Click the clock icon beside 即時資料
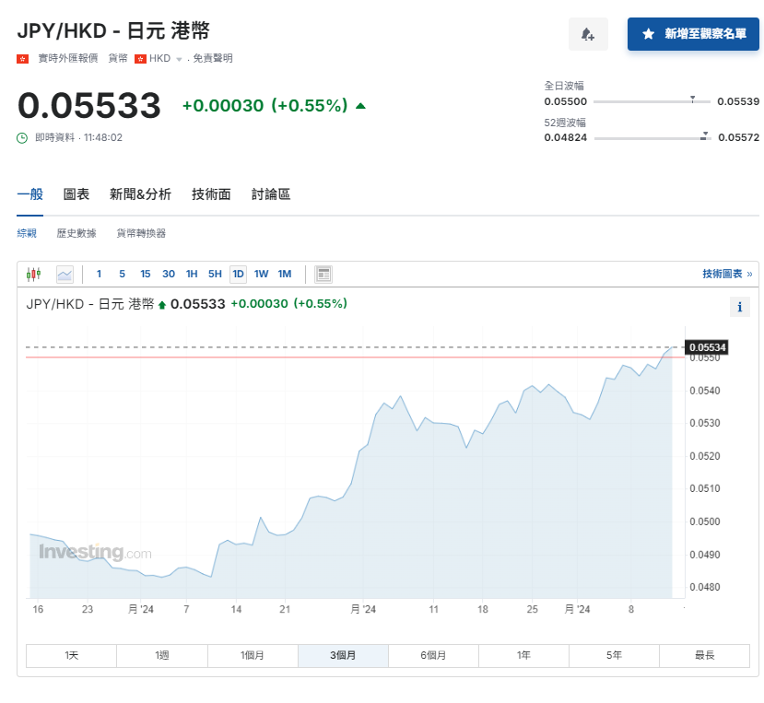The image size is (764, 703). click(x=21, y=138)
